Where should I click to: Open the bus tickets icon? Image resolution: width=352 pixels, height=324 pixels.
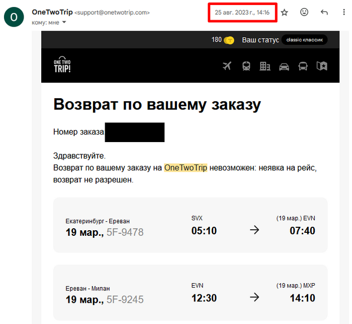(303, 66)
